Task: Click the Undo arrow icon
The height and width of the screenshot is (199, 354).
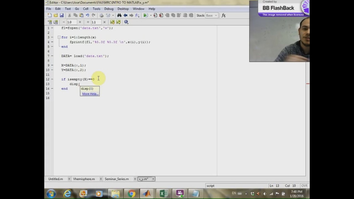Action: (x=88, y=15)
